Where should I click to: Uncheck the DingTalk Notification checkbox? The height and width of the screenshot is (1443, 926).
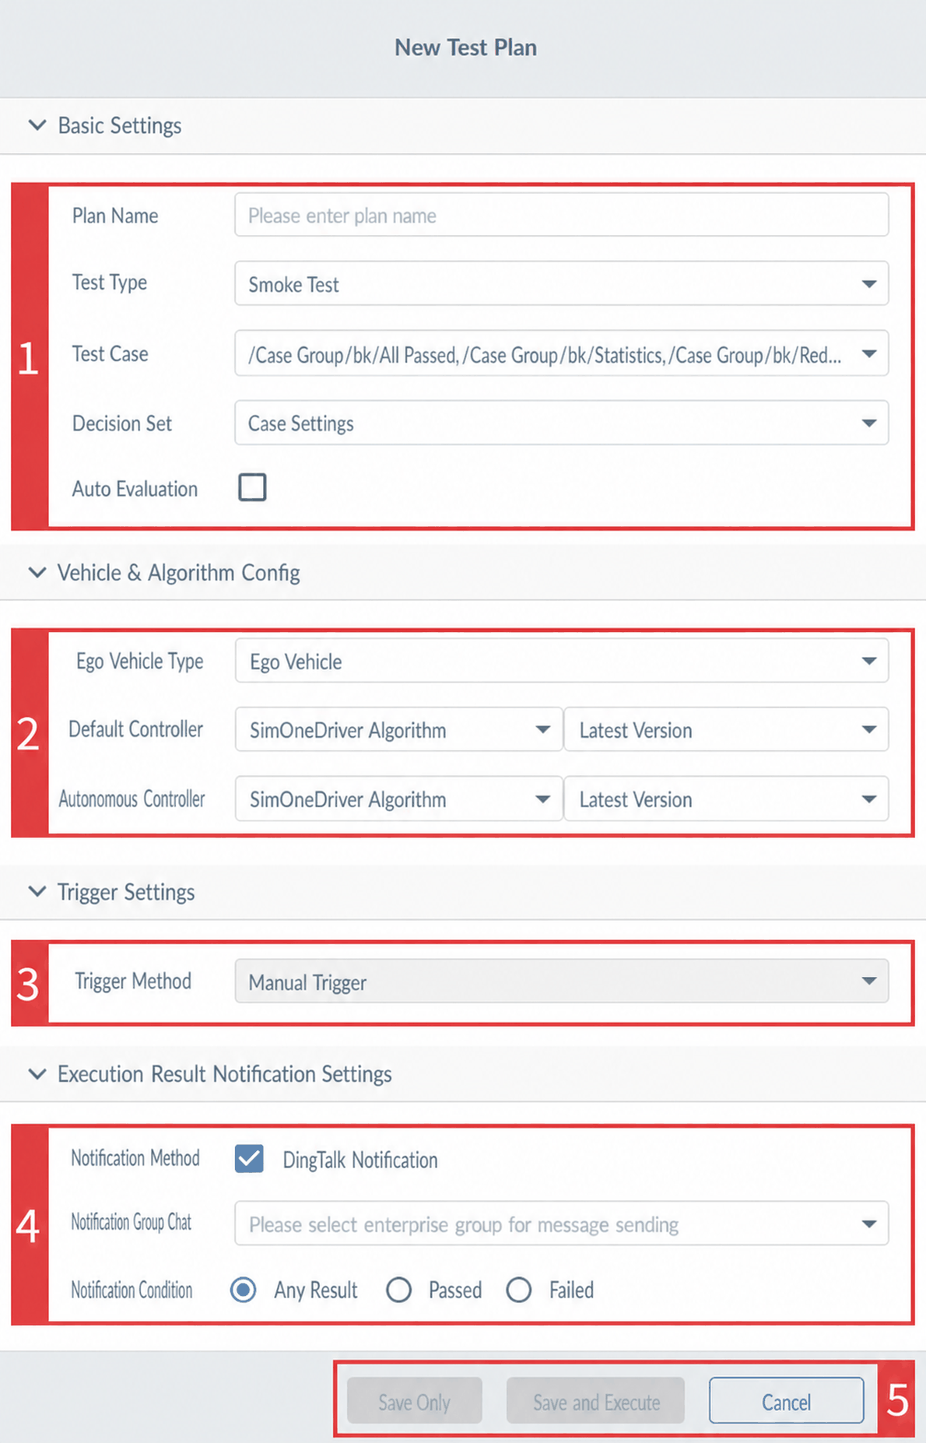[x=249, y=1159]
